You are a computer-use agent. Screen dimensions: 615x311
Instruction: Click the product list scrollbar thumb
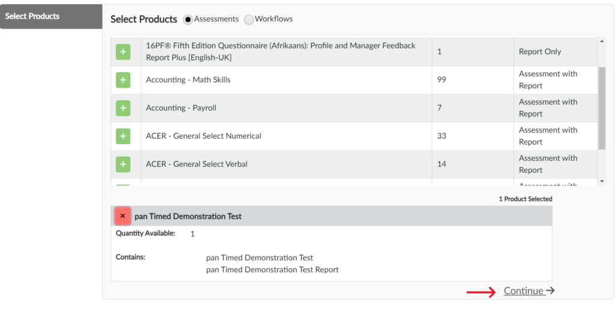pyautogui.click(x=602, y=108)
